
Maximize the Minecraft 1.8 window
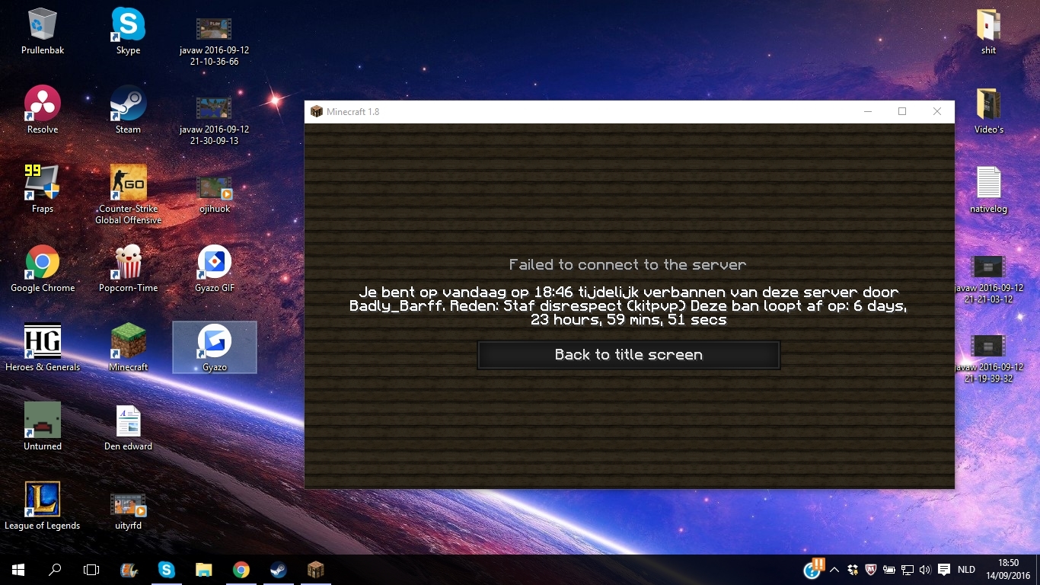click(x=902, y=112)
